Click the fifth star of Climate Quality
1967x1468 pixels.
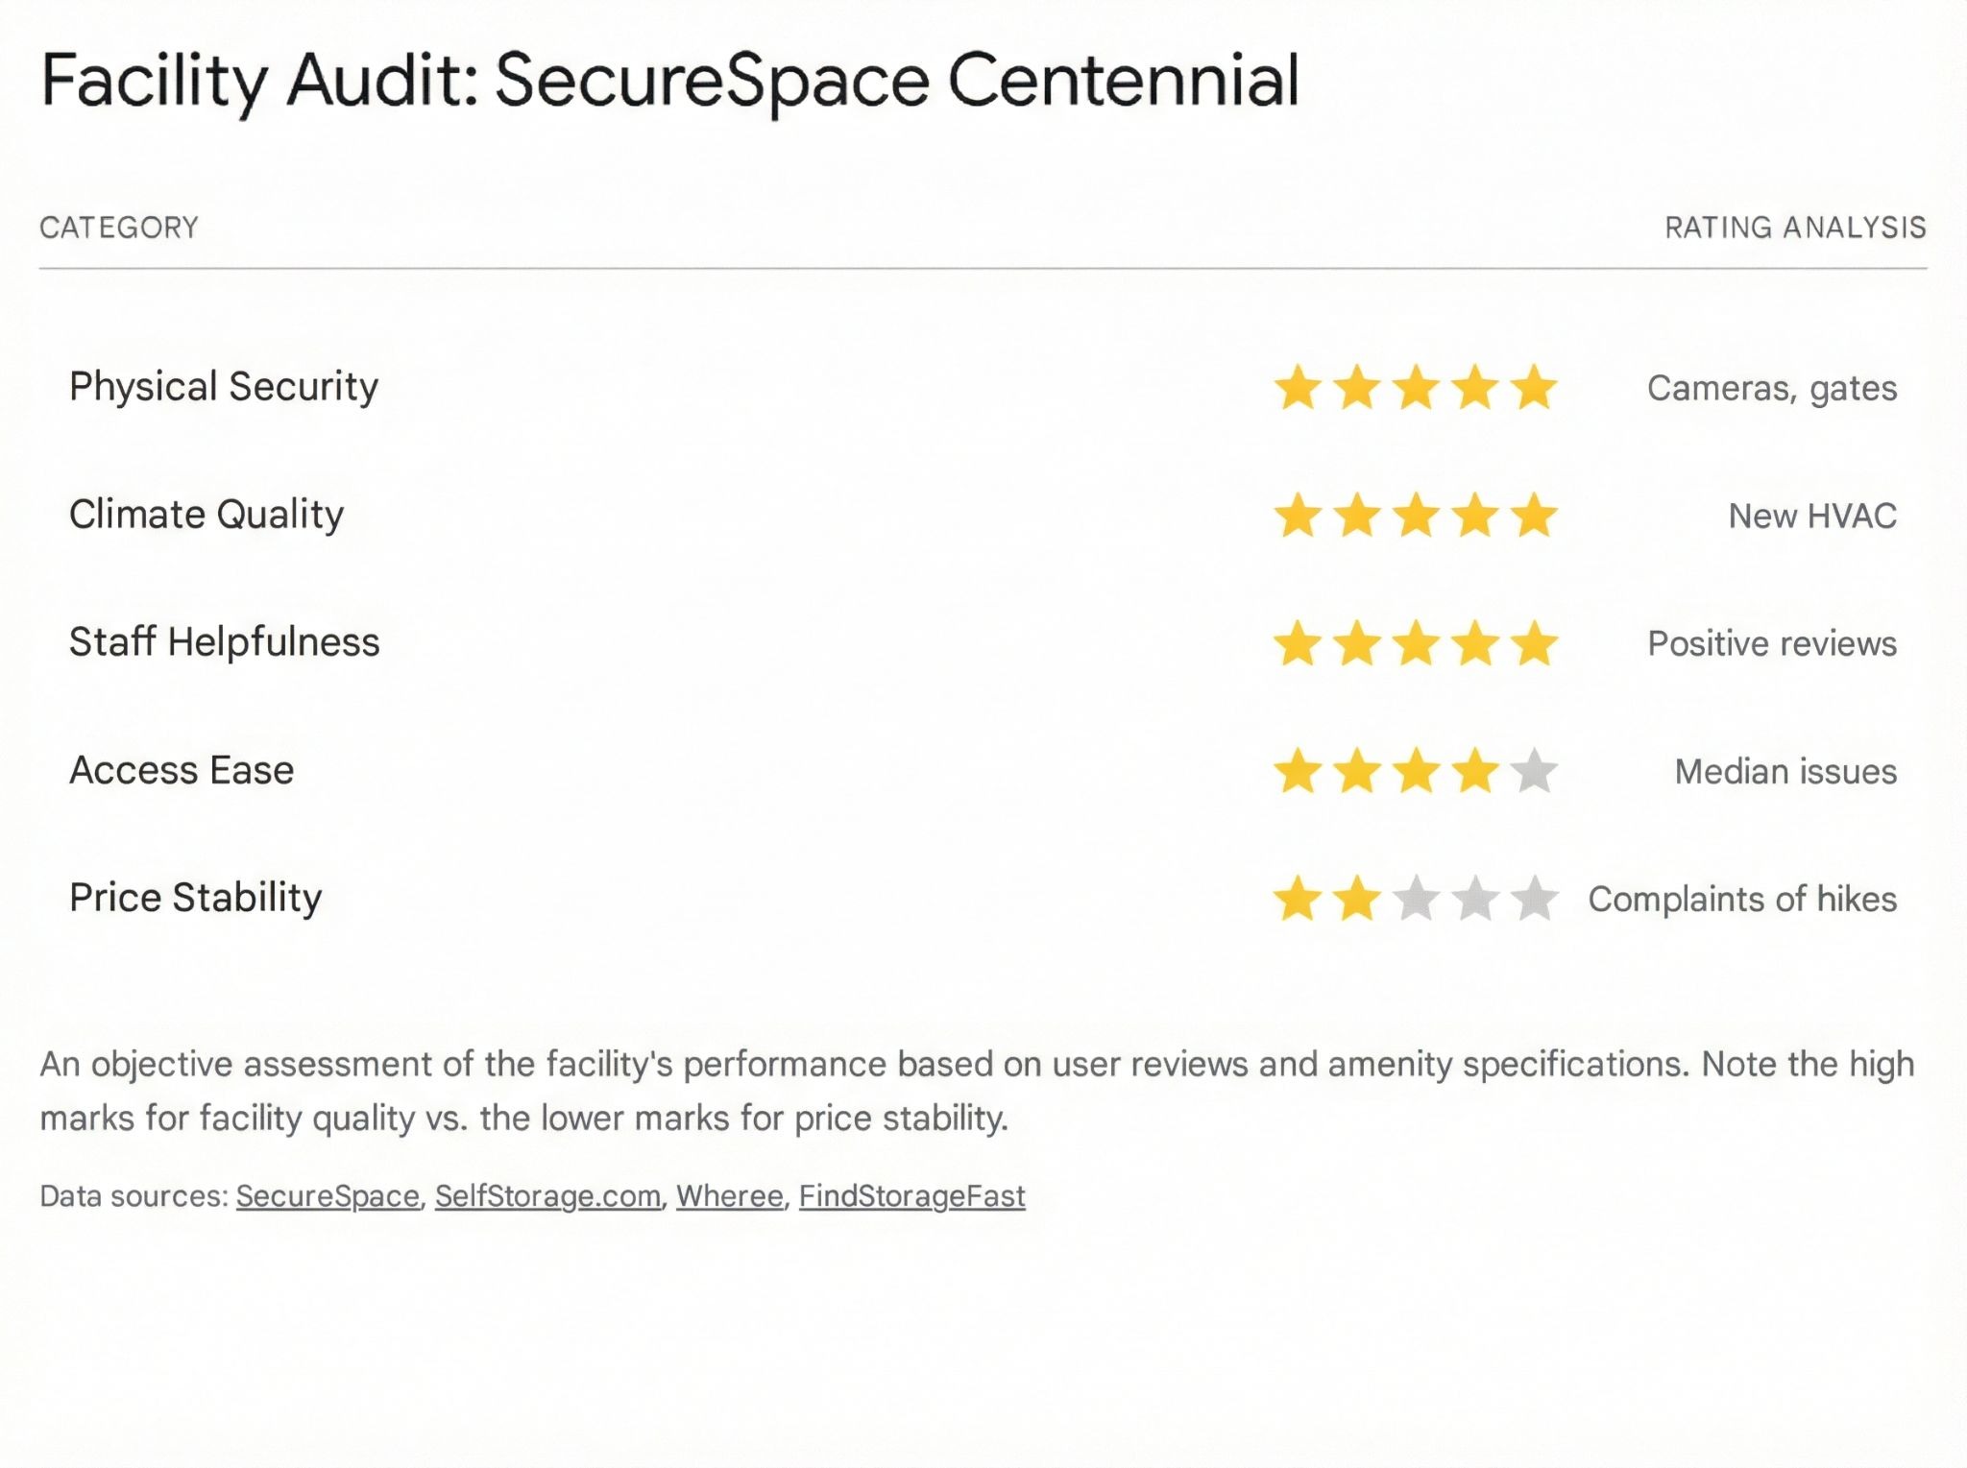click(x=1534, y=516)
